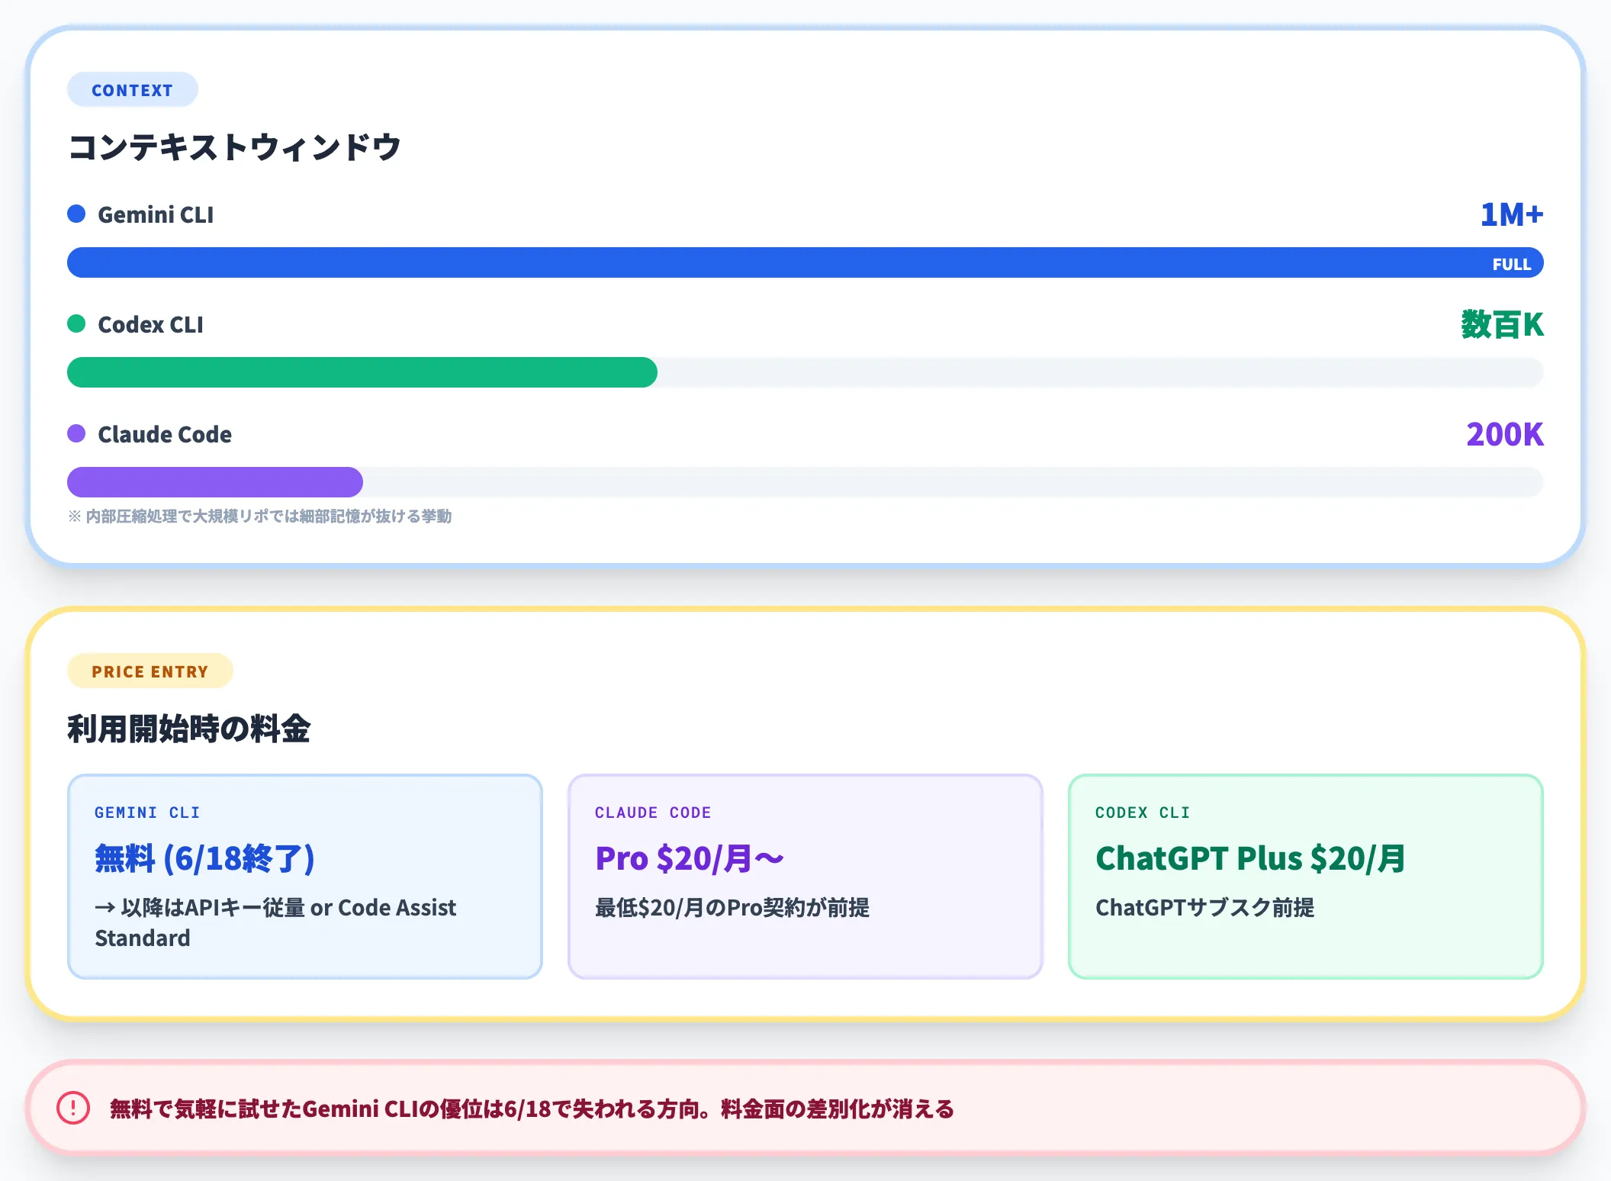Click the PRICE ENTRY badge label

point(150,671)
